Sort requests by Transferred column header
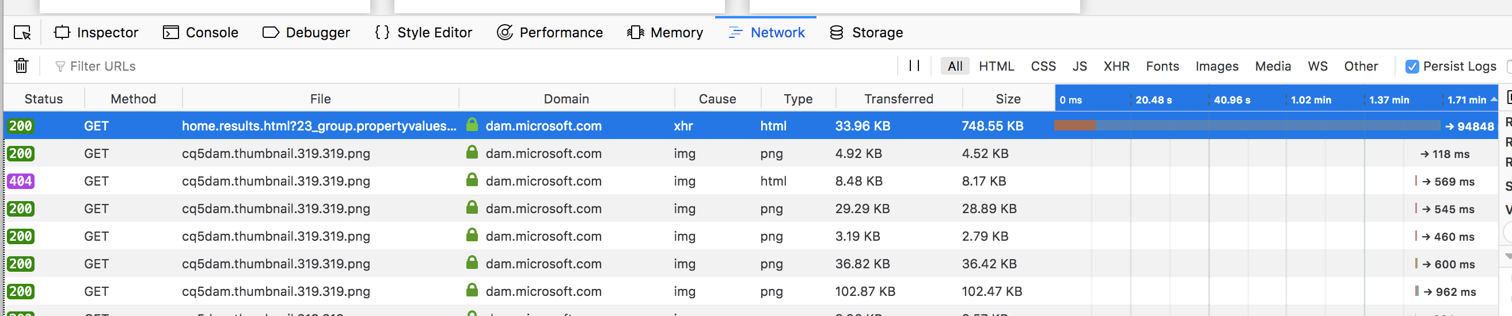Image resolution: width=1512 pixels, height=316 pixels. (898, 99)
